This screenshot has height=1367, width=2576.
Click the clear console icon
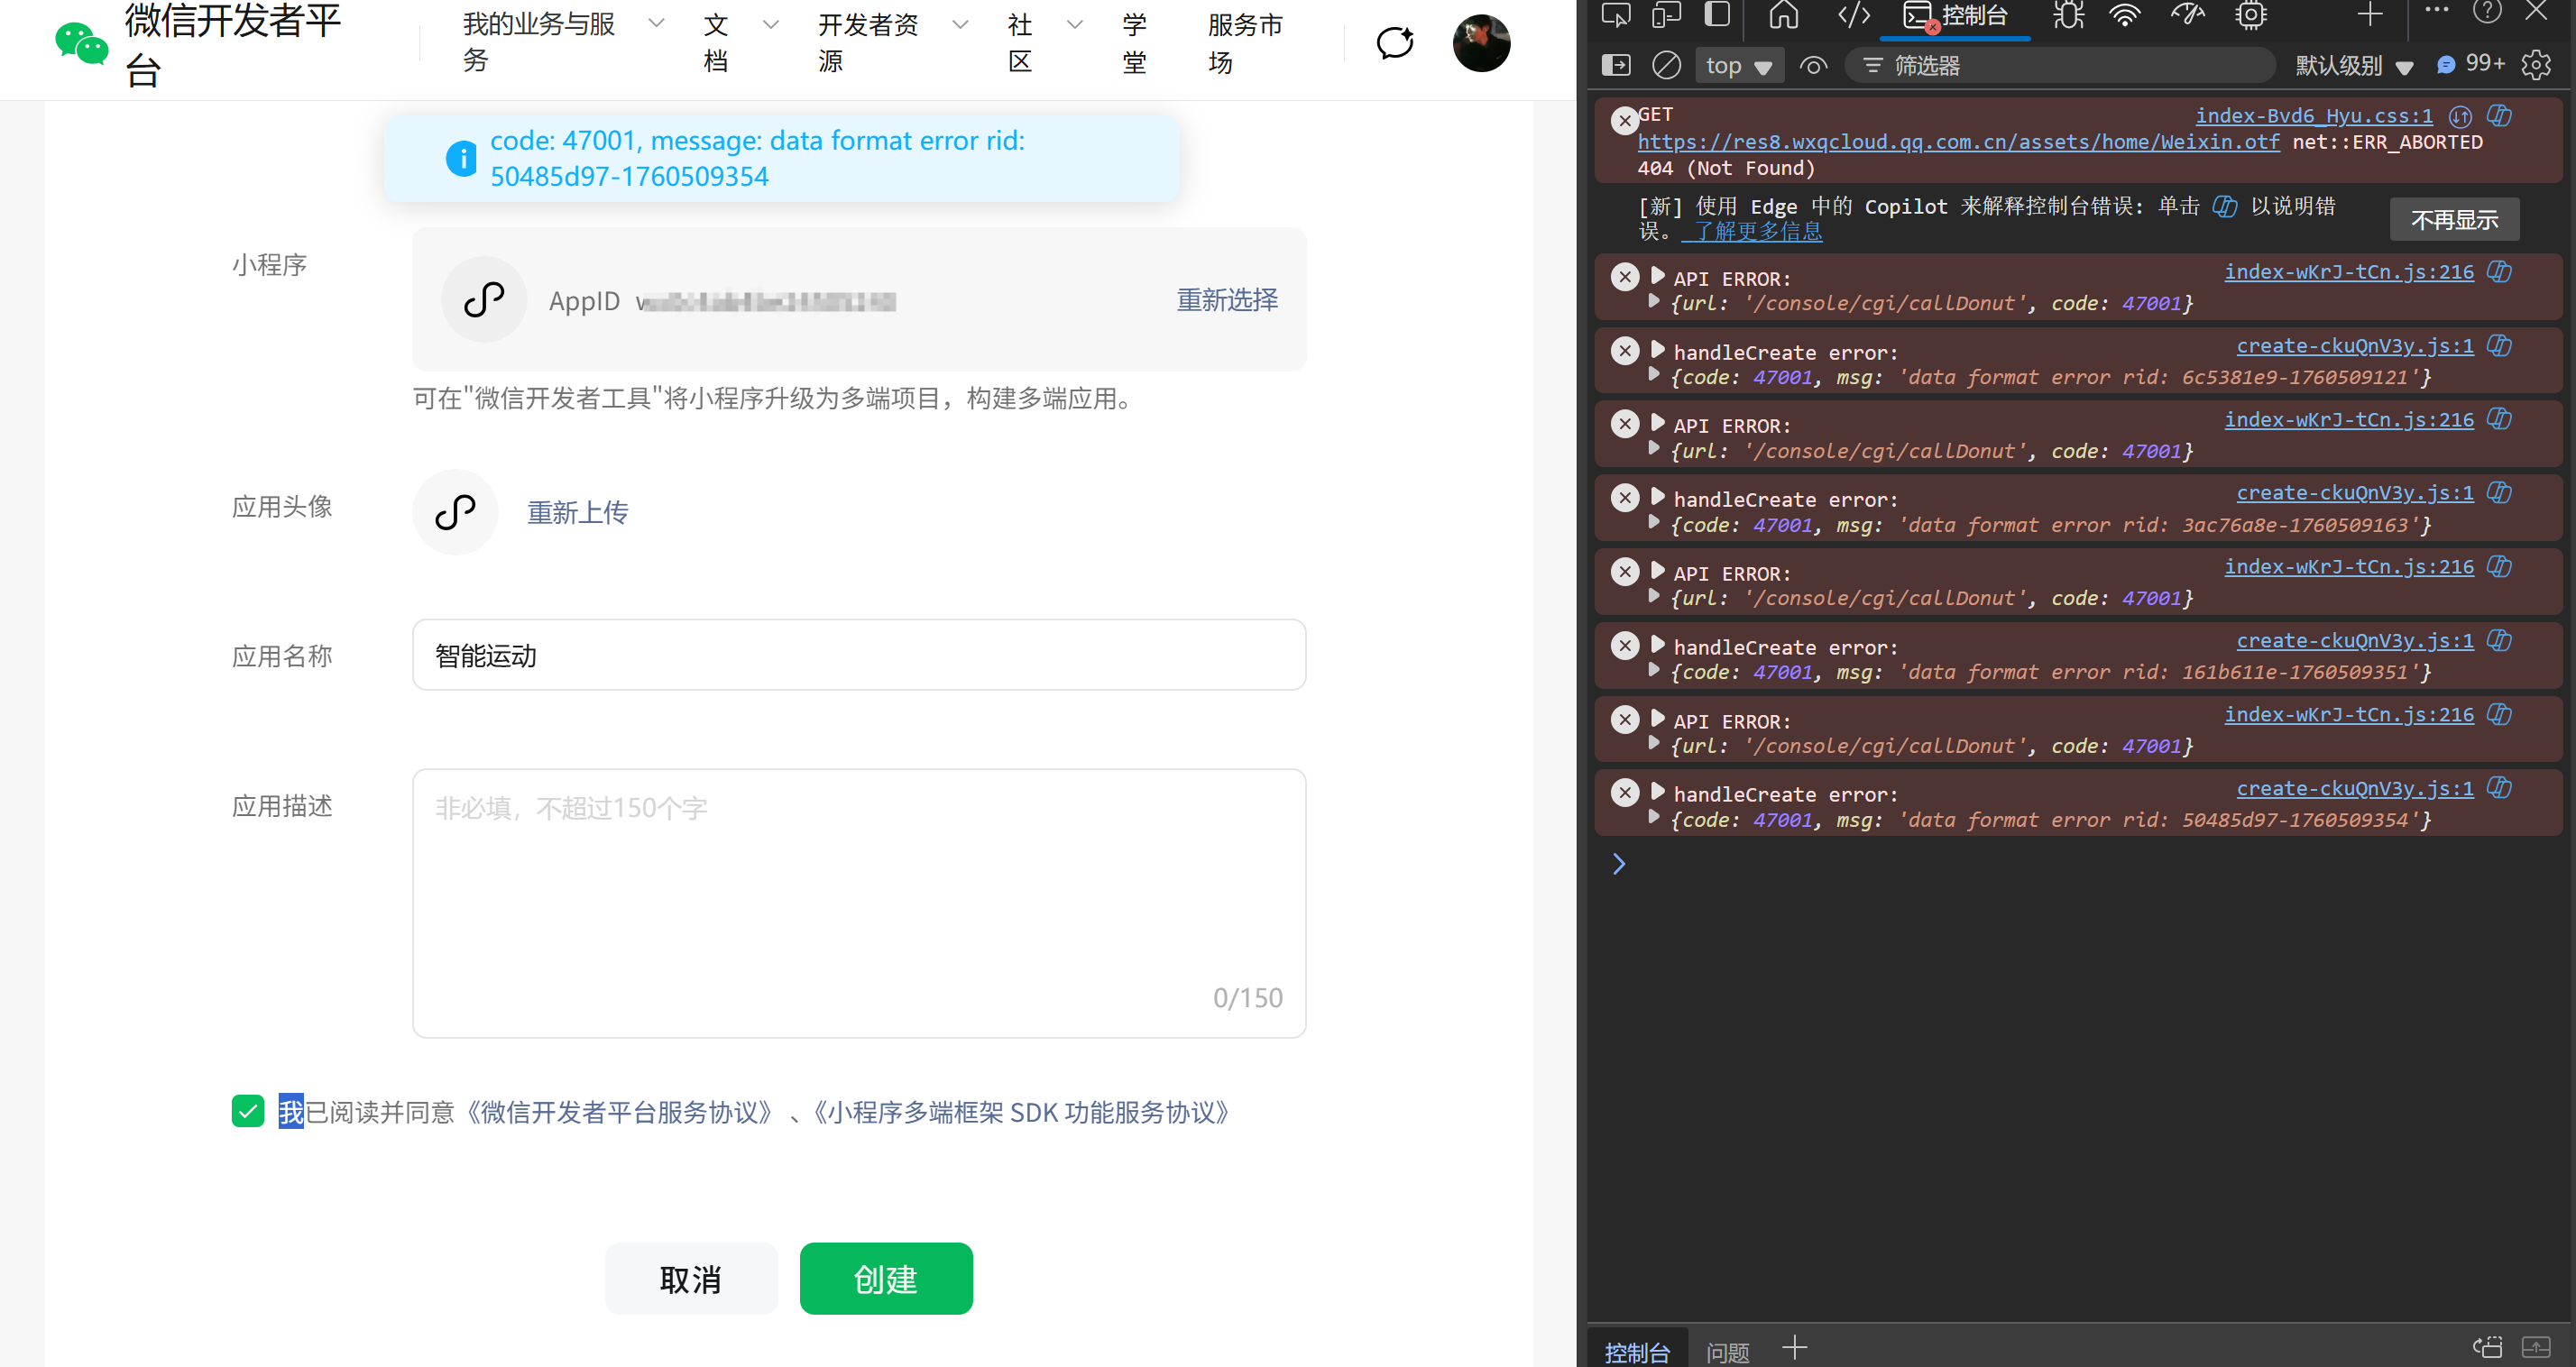[1666, 66]
